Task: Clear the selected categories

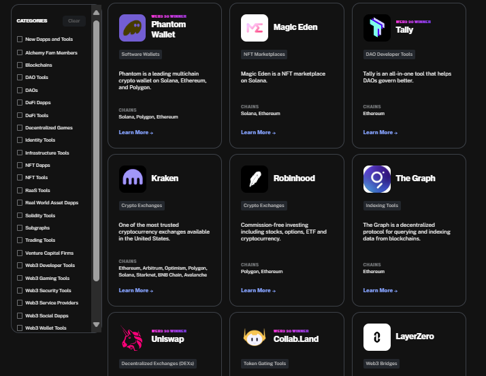Action: 74,21
